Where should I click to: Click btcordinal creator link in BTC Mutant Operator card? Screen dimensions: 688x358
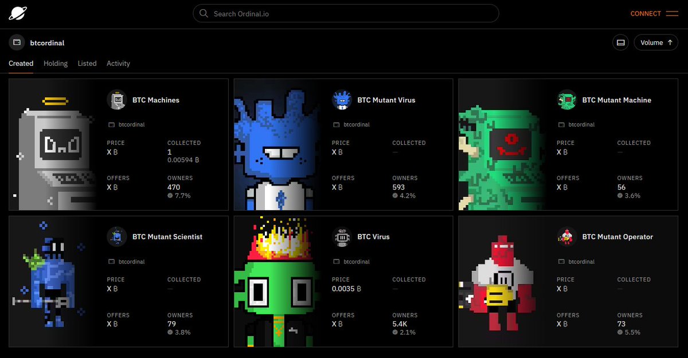point(581,262)
